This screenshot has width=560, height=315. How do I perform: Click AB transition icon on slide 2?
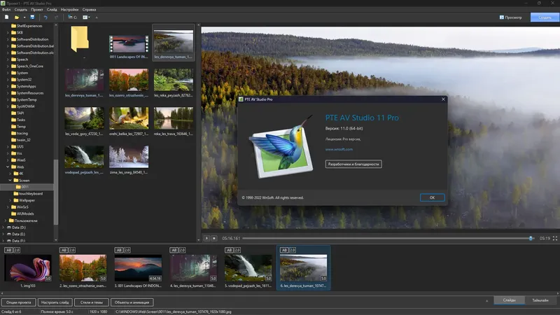64,250
